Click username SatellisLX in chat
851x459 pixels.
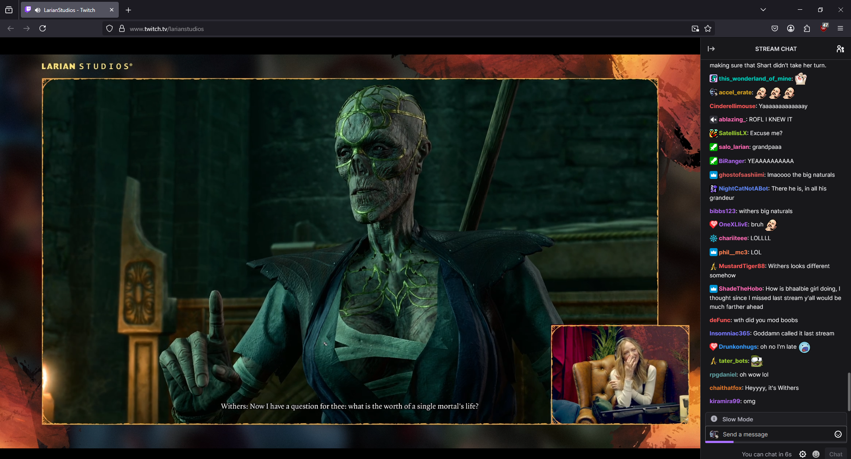(733, 133)
